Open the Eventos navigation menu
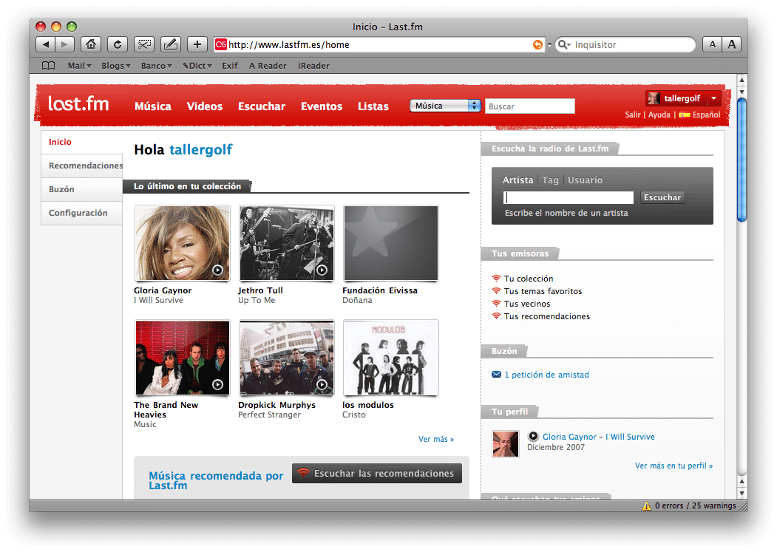 (x=322, y=106)
